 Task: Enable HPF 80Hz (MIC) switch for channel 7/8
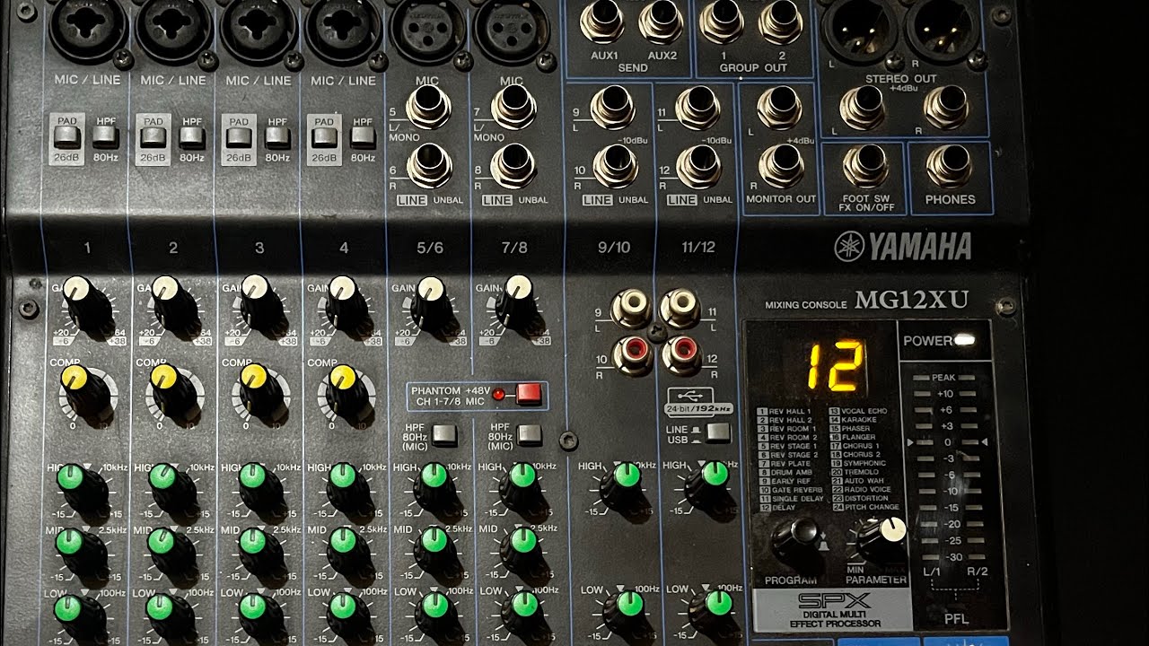(x=530, y=435)
